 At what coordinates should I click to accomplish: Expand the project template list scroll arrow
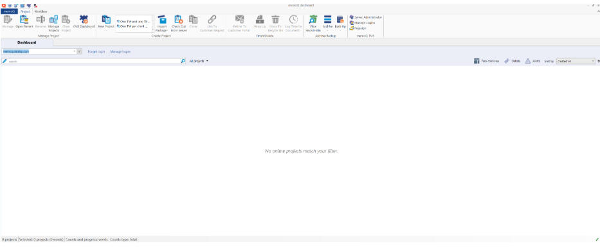[152, 30]
